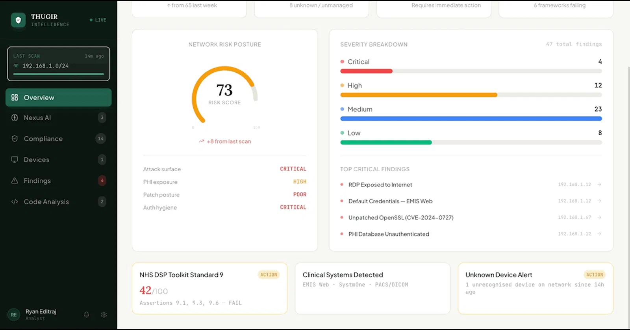Click the Devices monitor icon
The height and width of the screenshot is (330, 630).
pos(15,159)
